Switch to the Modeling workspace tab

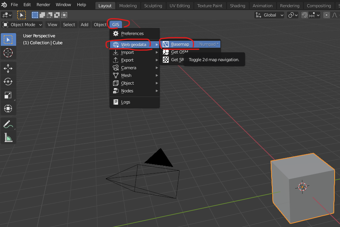pyautogui.click(x=128, y=6)
